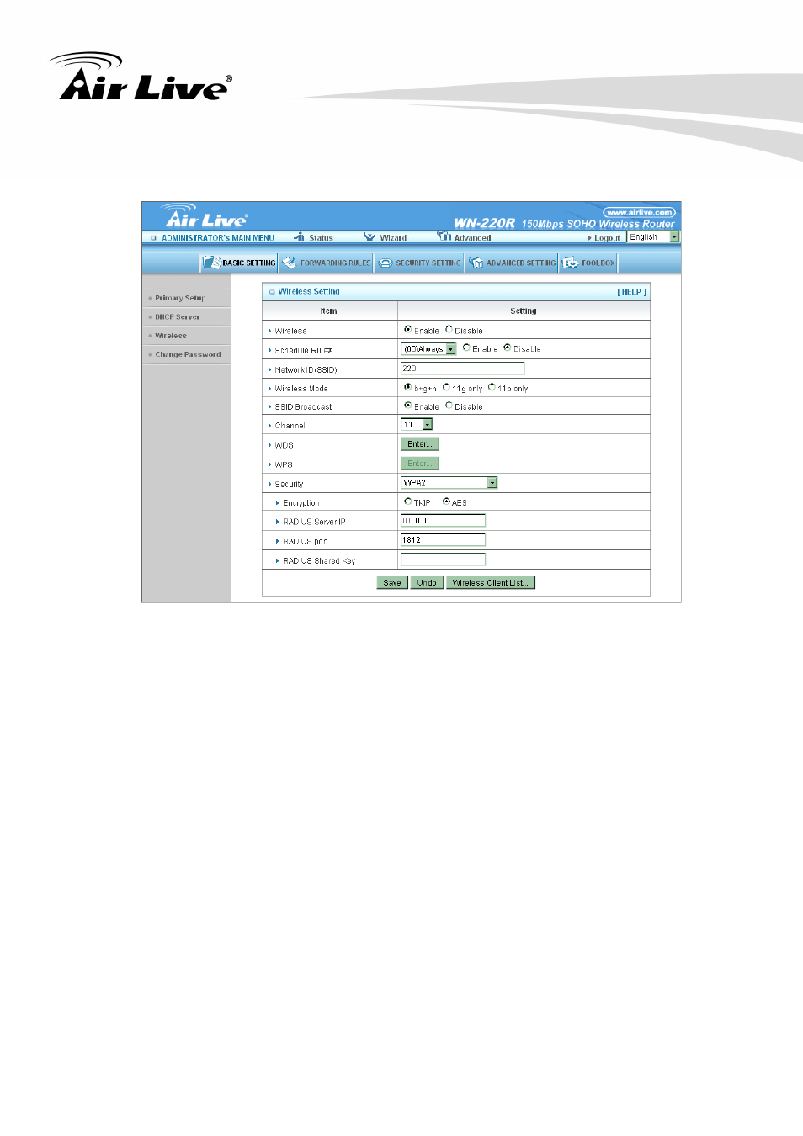803x1136 pixels.
Task: Open Wireless in sidebar
Action: pyautogui.click(x=171, y=336)
